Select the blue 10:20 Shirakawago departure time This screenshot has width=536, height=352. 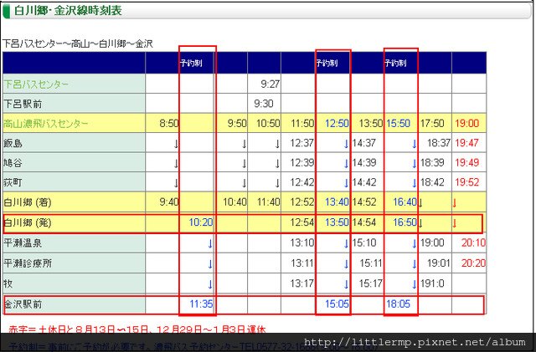pos(201,222)
